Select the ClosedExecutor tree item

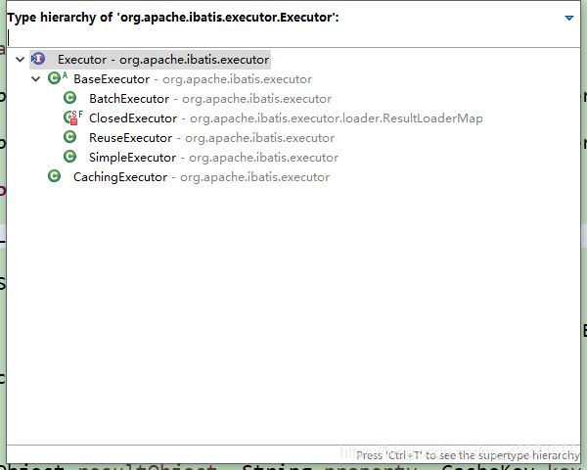(286, 118)
